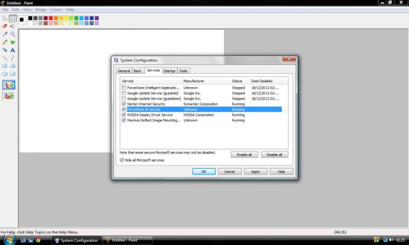Open the Windows Start orb
This screenshot has height=245, width=409.
(x=9, y=240)
